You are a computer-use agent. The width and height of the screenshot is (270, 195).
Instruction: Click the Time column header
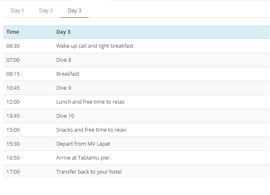tap(13, 32)
